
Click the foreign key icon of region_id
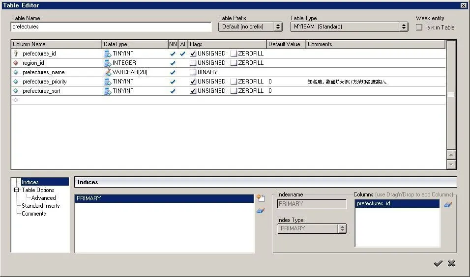coord(16,63)
